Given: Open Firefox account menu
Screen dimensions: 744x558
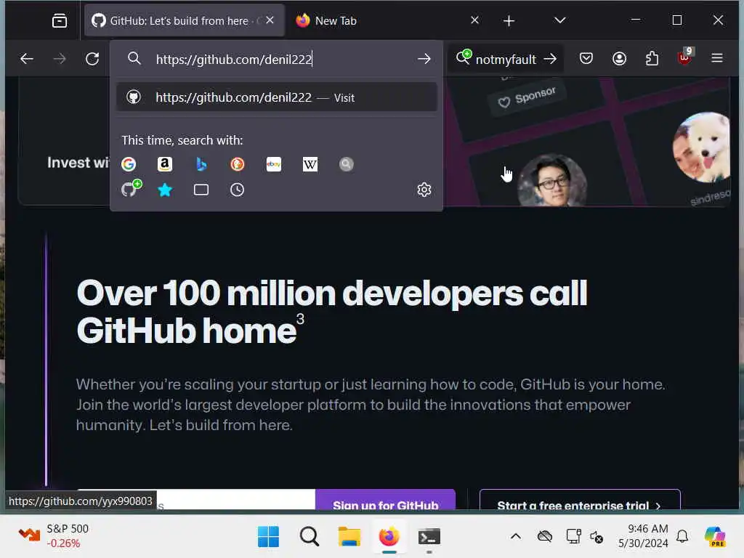Looking at the screenshot, I should [x=619, y=58].
